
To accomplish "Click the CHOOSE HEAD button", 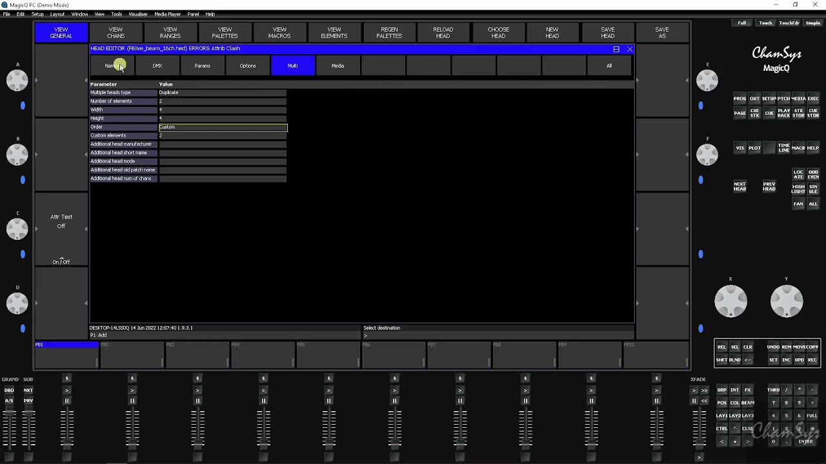I will click(498, 33).
